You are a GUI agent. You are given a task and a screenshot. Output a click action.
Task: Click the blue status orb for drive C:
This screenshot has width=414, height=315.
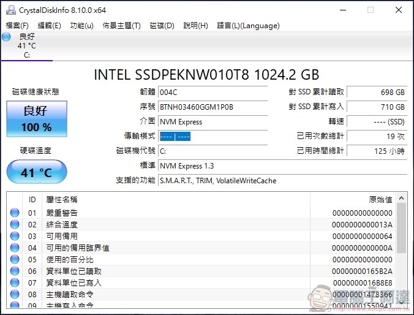(6, 37)
